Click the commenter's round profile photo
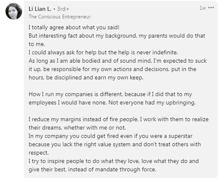The image size is (224, 178). tap(14, 11)
